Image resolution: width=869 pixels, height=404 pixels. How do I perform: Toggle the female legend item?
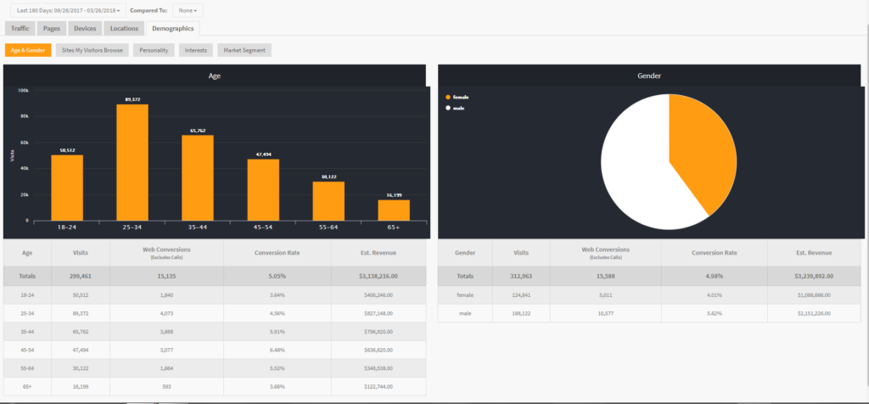[460, 97]
